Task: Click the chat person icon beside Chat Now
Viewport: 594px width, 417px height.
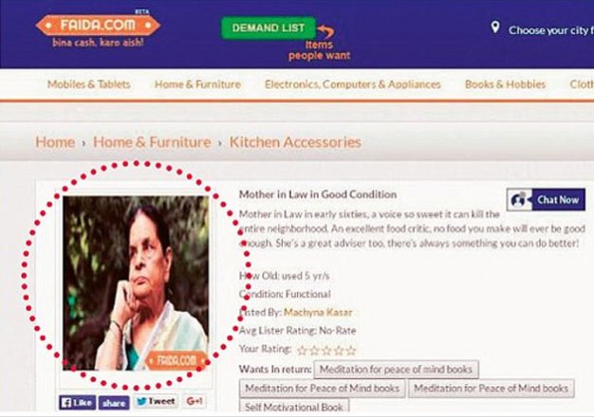Action: click(519, 199)
